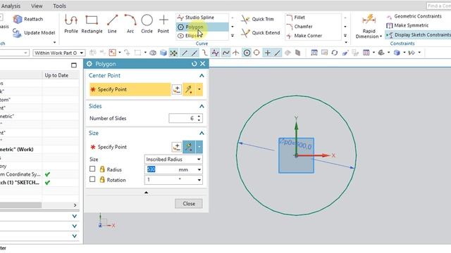Collapse dialog with the bottom up arrow

[146, 193]
